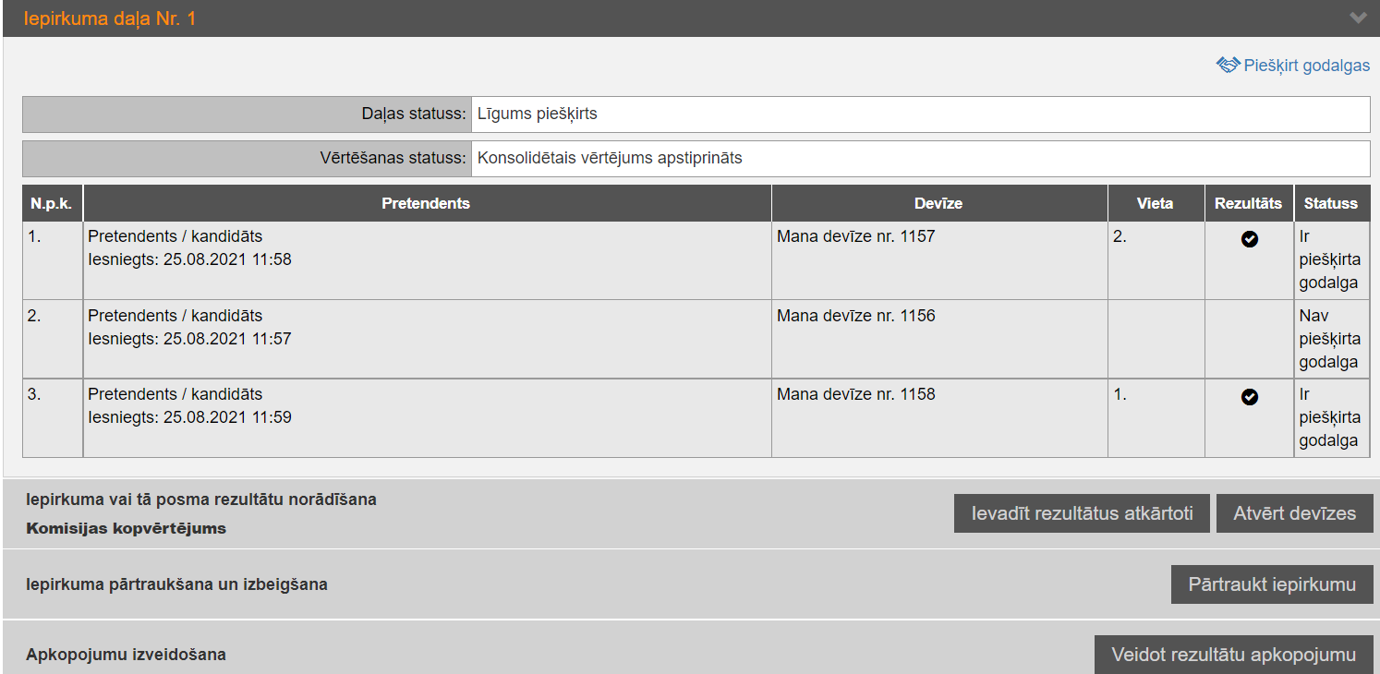The width and height of the screenshot is (1380, 674).
Task: Click the Pretendents column header
Action: 426,203
